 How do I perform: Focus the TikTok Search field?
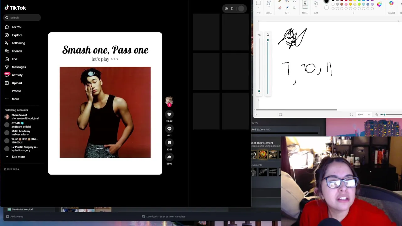tap(22, 18)
